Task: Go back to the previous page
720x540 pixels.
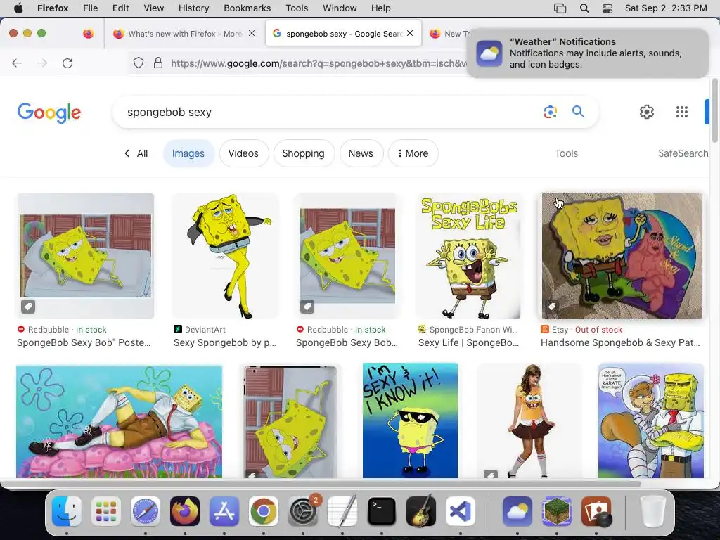Action: [17, 63]
